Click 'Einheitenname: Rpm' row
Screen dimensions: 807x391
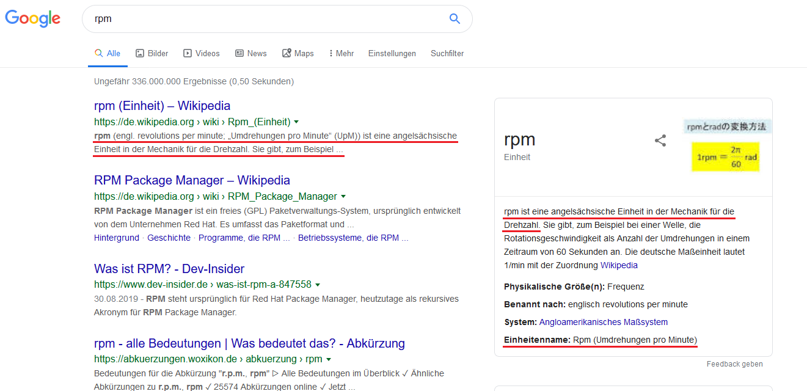coord(601,340)
